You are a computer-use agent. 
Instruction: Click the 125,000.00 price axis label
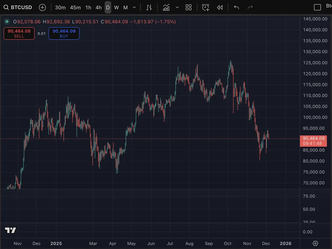pos(315,63)
